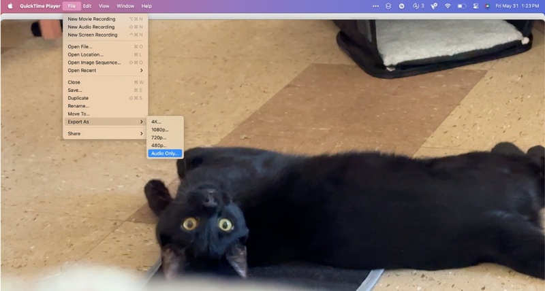Expand the Share submenu
Screen dimensions: 545x291
coord(105,133)
